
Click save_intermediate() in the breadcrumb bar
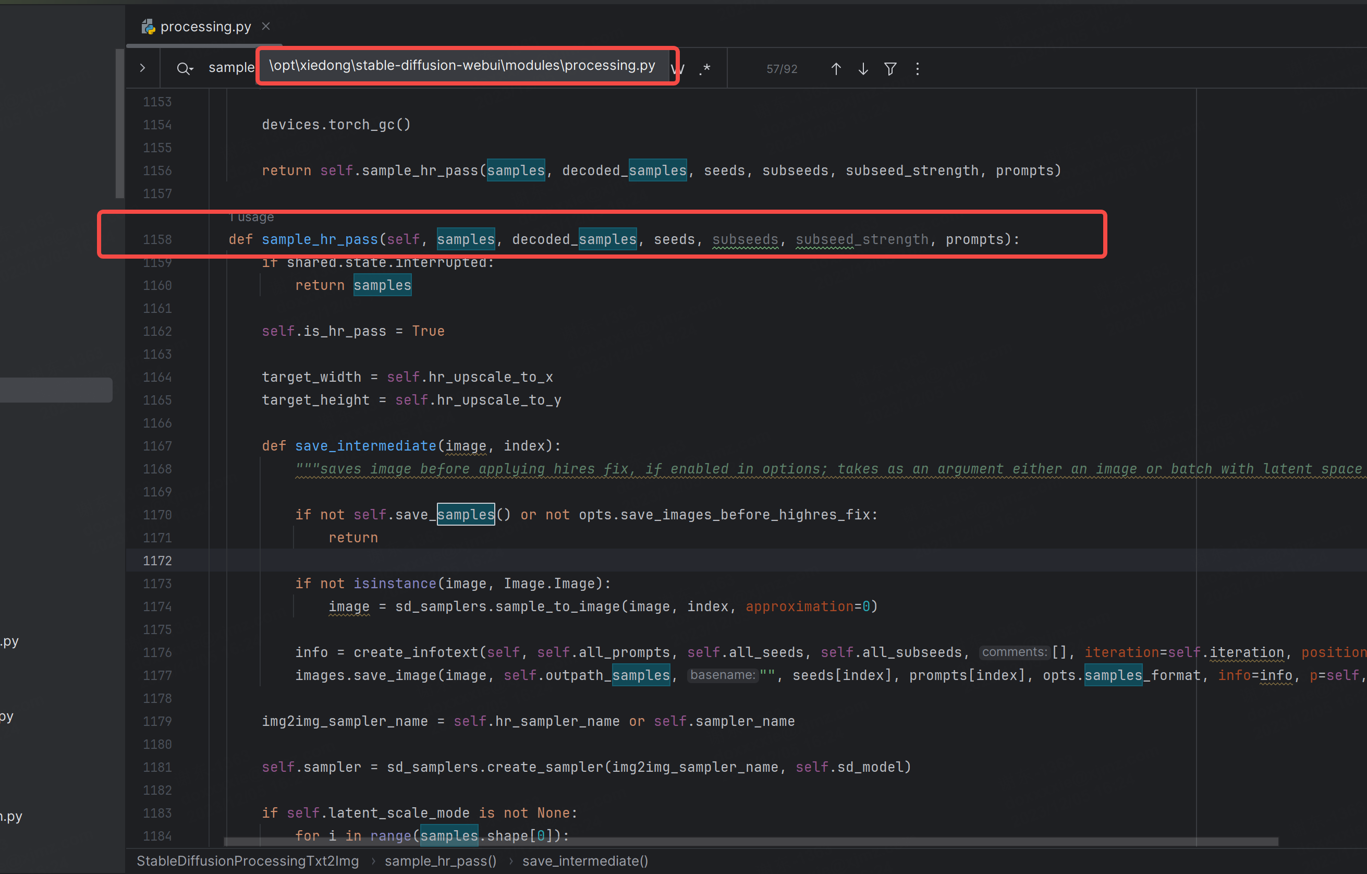tap(585, 861)
